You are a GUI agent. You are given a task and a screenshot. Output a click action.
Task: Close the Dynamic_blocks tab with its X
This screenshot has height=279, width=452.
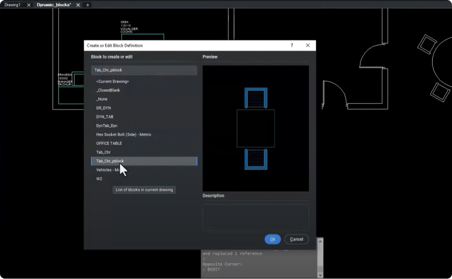(x=78, y=5)
